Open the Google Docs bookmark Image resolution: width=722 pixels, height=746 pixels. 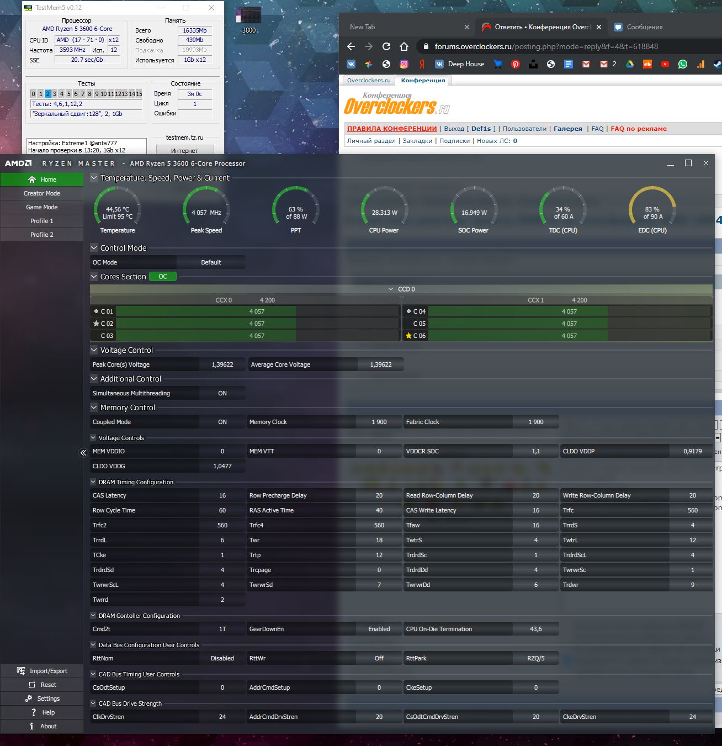(x=569, y=64)
